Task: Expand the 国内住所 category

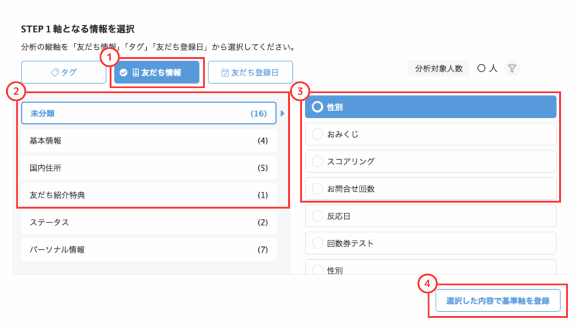Action: pos(148,168)
